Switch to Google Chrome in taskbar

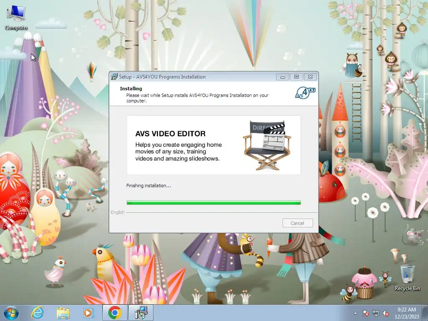click(x=115, y=313)
